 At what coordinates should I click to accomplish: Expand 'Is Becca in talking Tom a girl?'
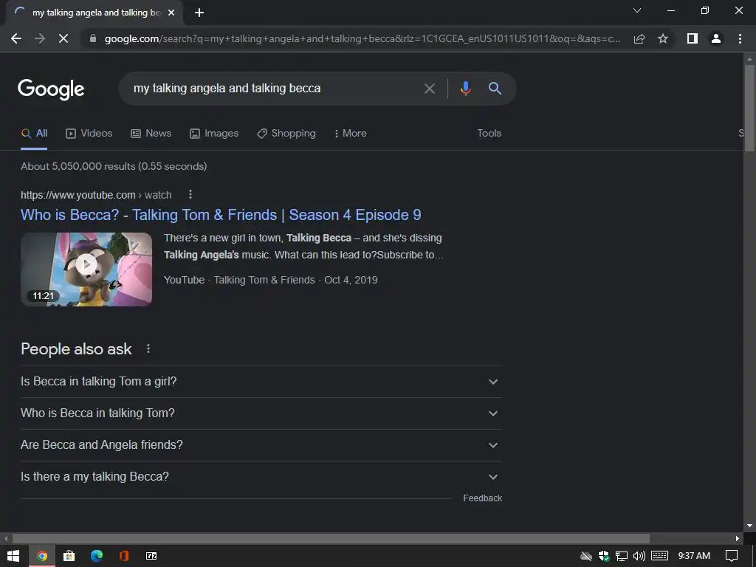point(261,382)
